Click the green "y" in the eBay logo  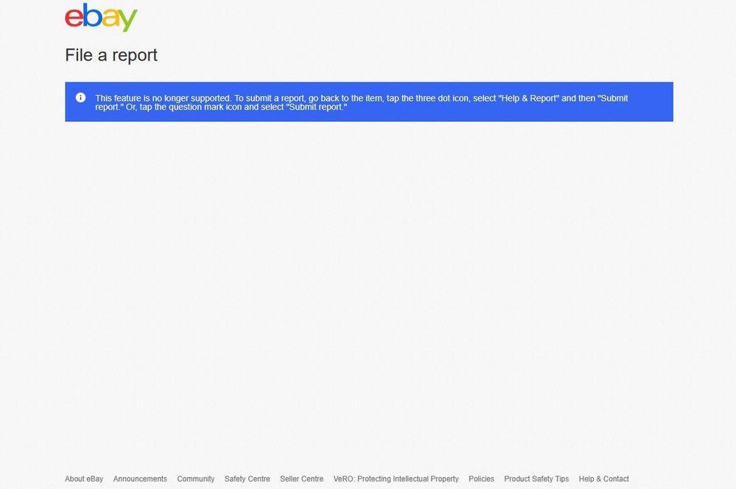click(x=127, y=21)
